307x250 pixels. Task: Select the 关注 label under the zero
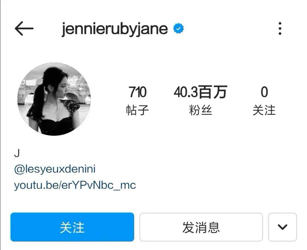[264, 110]
